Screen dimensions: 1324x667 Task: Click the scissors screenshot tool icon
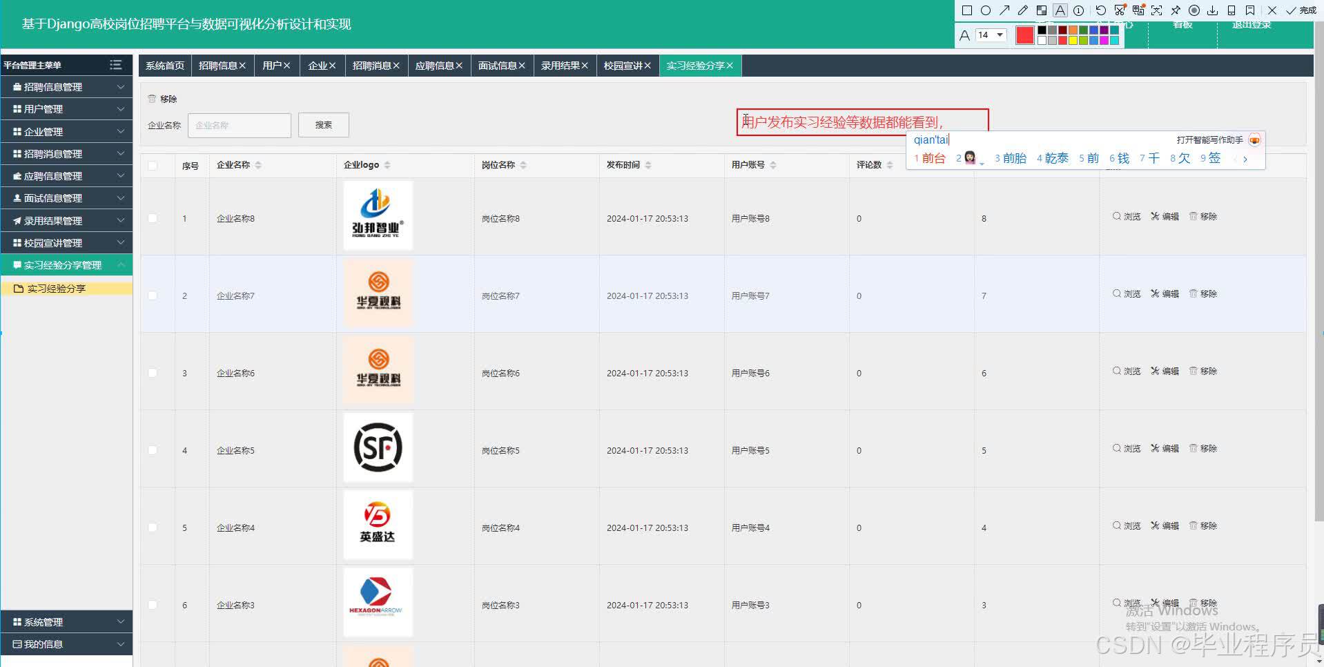(x=1120, y=10)
